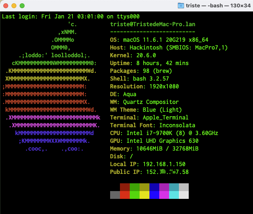Click the 'Terminal Font: Inconsolata' line
The height and width of the screenshot is (214, 253).
(x=153, y=125)
